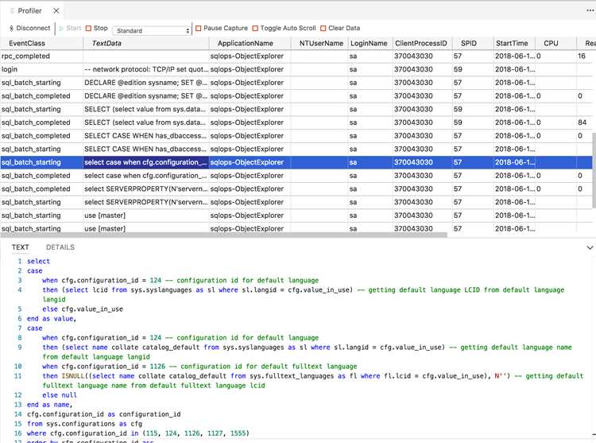Viewport: 596px width, 443px height.
Task: Click the Toggle Auto Scroll icon
Action: pyautogui.click(x=255, y=28)
